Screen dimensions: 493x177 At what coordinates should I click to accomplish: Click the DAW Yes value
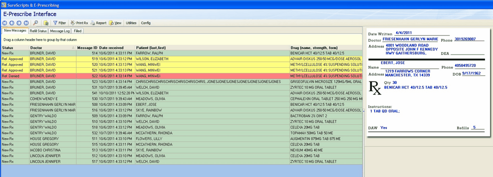(384, 127)
